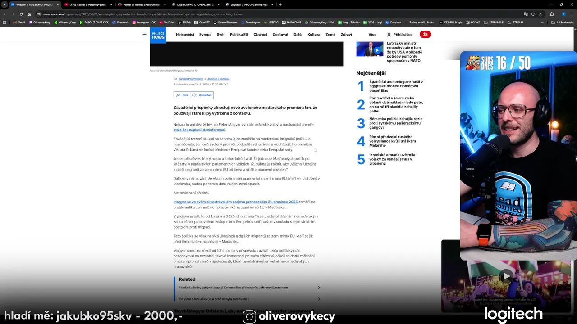
Task: Open the Logi - Tabulka bookmark
Action: (348, 22)
